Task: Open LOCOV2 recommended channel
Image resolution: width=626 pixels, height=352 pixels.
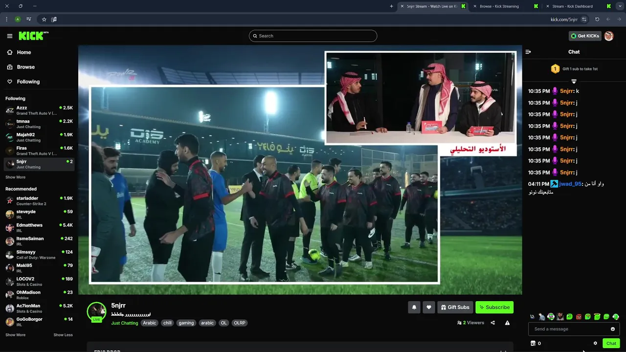Action: click(x=39, y=282)
